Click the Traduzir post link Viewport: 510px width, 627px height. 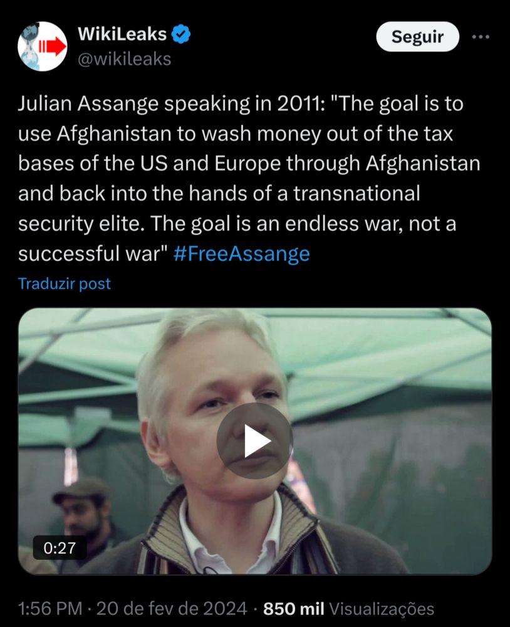click(65, 283)
